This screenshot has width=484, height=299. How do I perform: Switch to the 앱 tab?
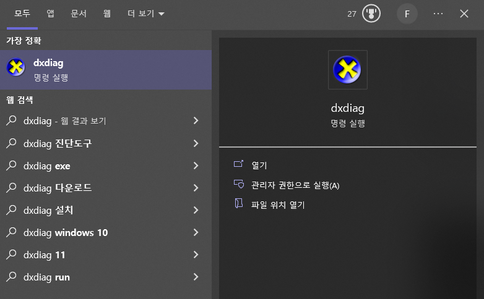[x=50, y=14]
